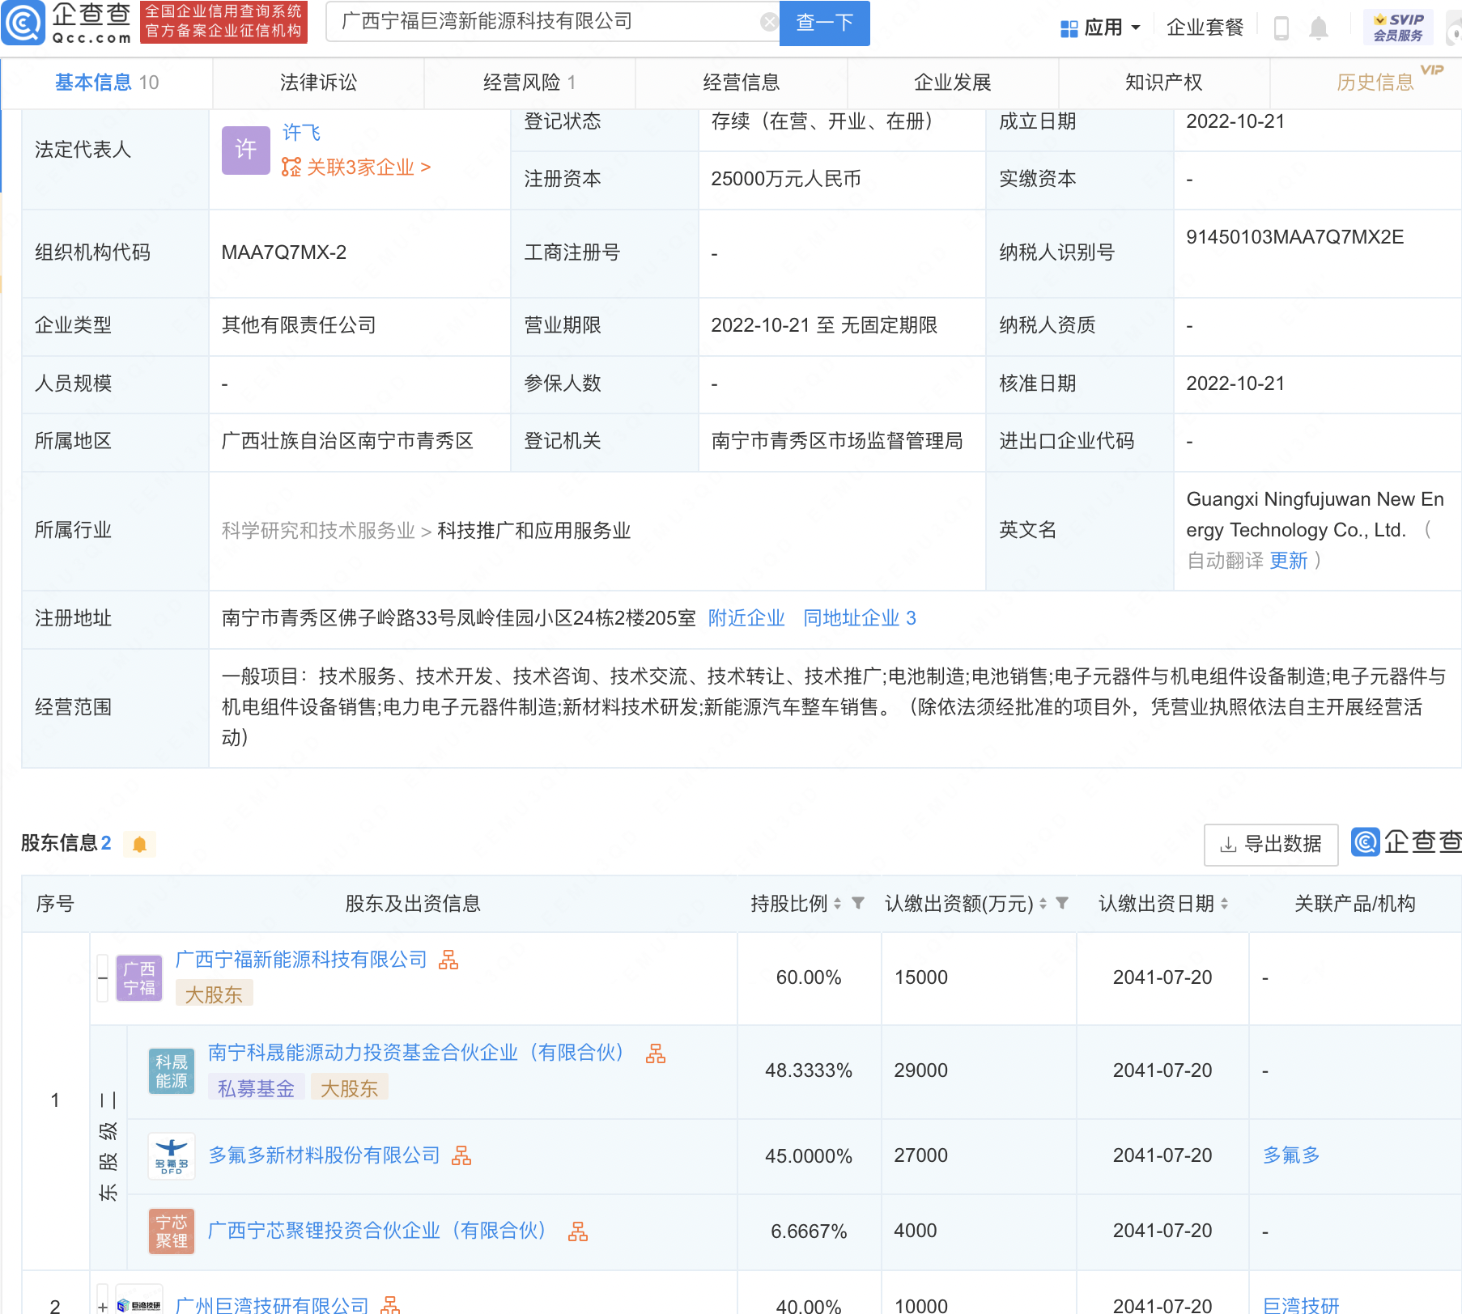Image resolution: width=1462 pixels, height=1314 pixels.
Task: Click the 应用 grid icon
Action: 1069,28
